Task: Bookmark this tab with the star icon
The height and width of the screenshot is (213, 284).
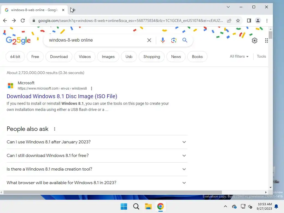Action: (x=238, y=21)
